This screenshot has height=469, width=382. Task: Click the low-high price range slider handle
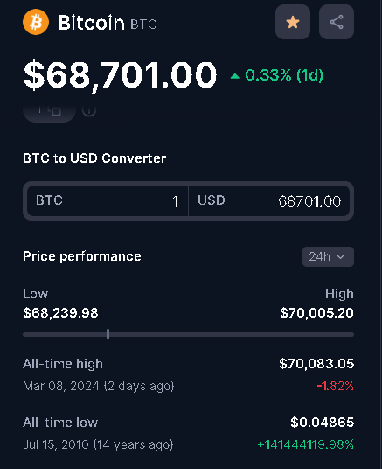pos(108,334)
